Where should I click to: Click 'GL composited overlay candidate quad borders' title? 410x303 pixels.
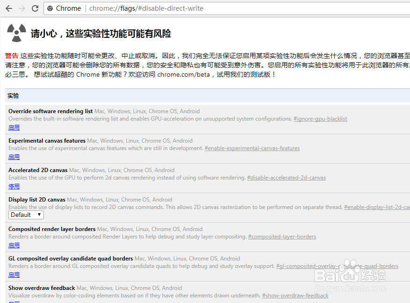[x=71, y=259]
